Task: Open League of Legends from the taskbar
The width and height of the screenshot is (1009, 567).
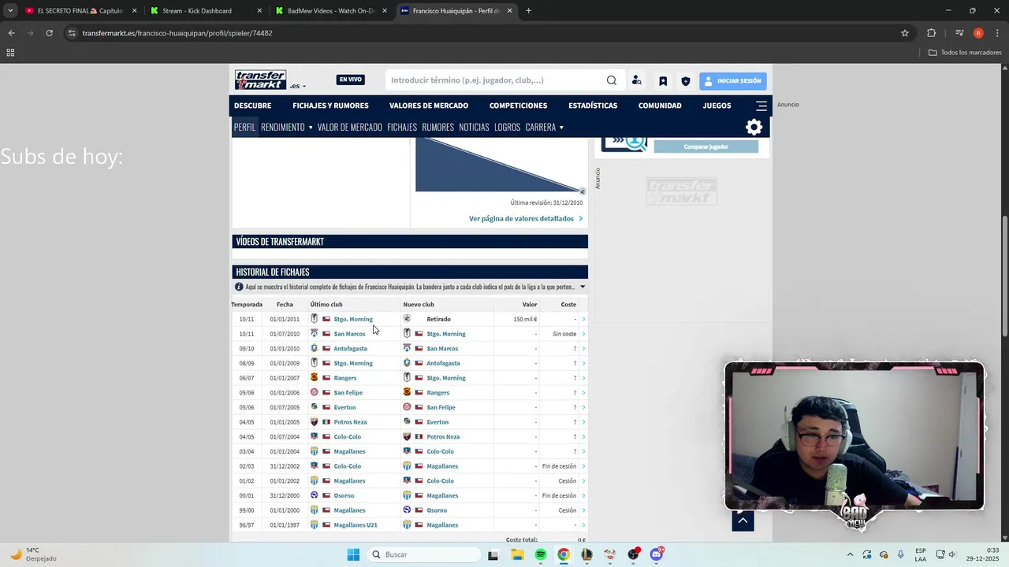Action: (586, 554)
